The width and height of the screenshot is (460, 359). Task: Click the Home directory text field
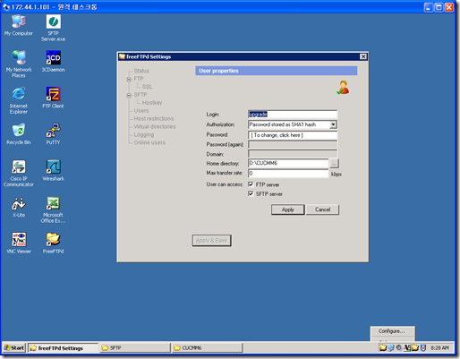coord(288,163)
